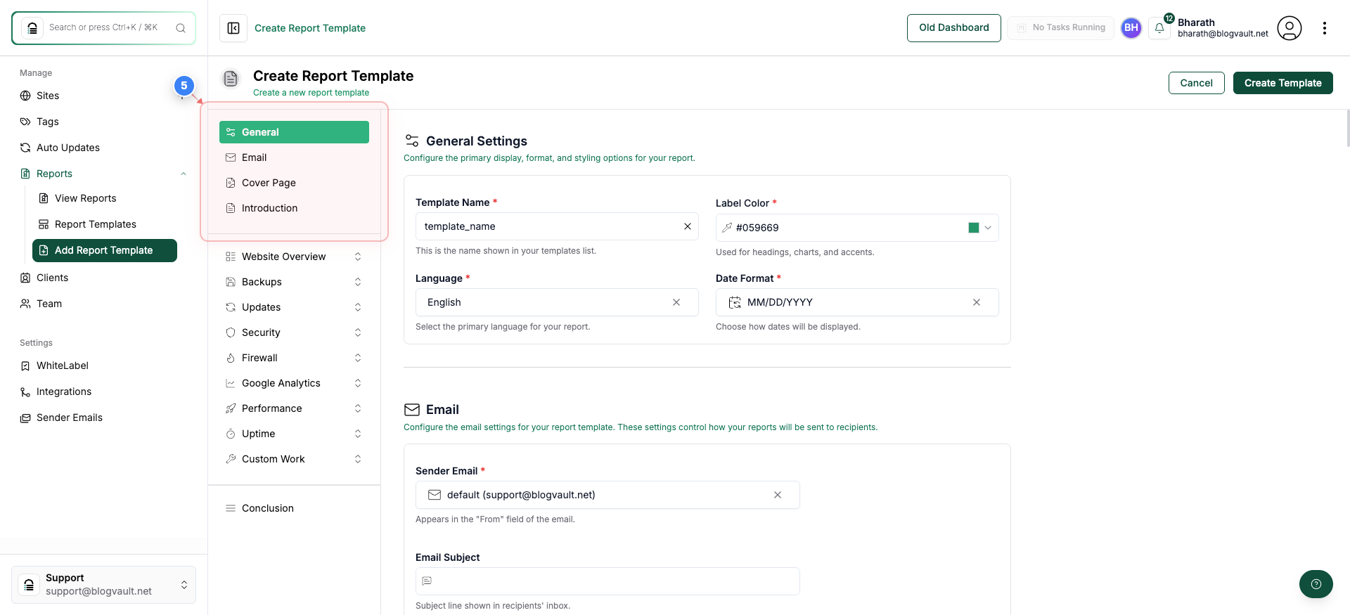Expand the Custom Work section chevron
This screenshot has width=1350, height=615.
pyautogui.click(x=358, y=459)
